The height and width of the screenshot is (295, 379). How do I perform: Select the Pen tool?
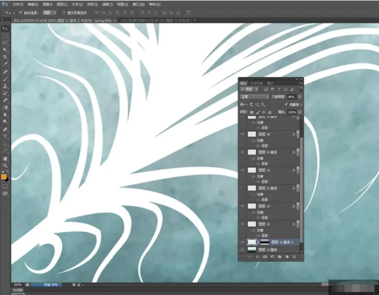tap(5, 130)
